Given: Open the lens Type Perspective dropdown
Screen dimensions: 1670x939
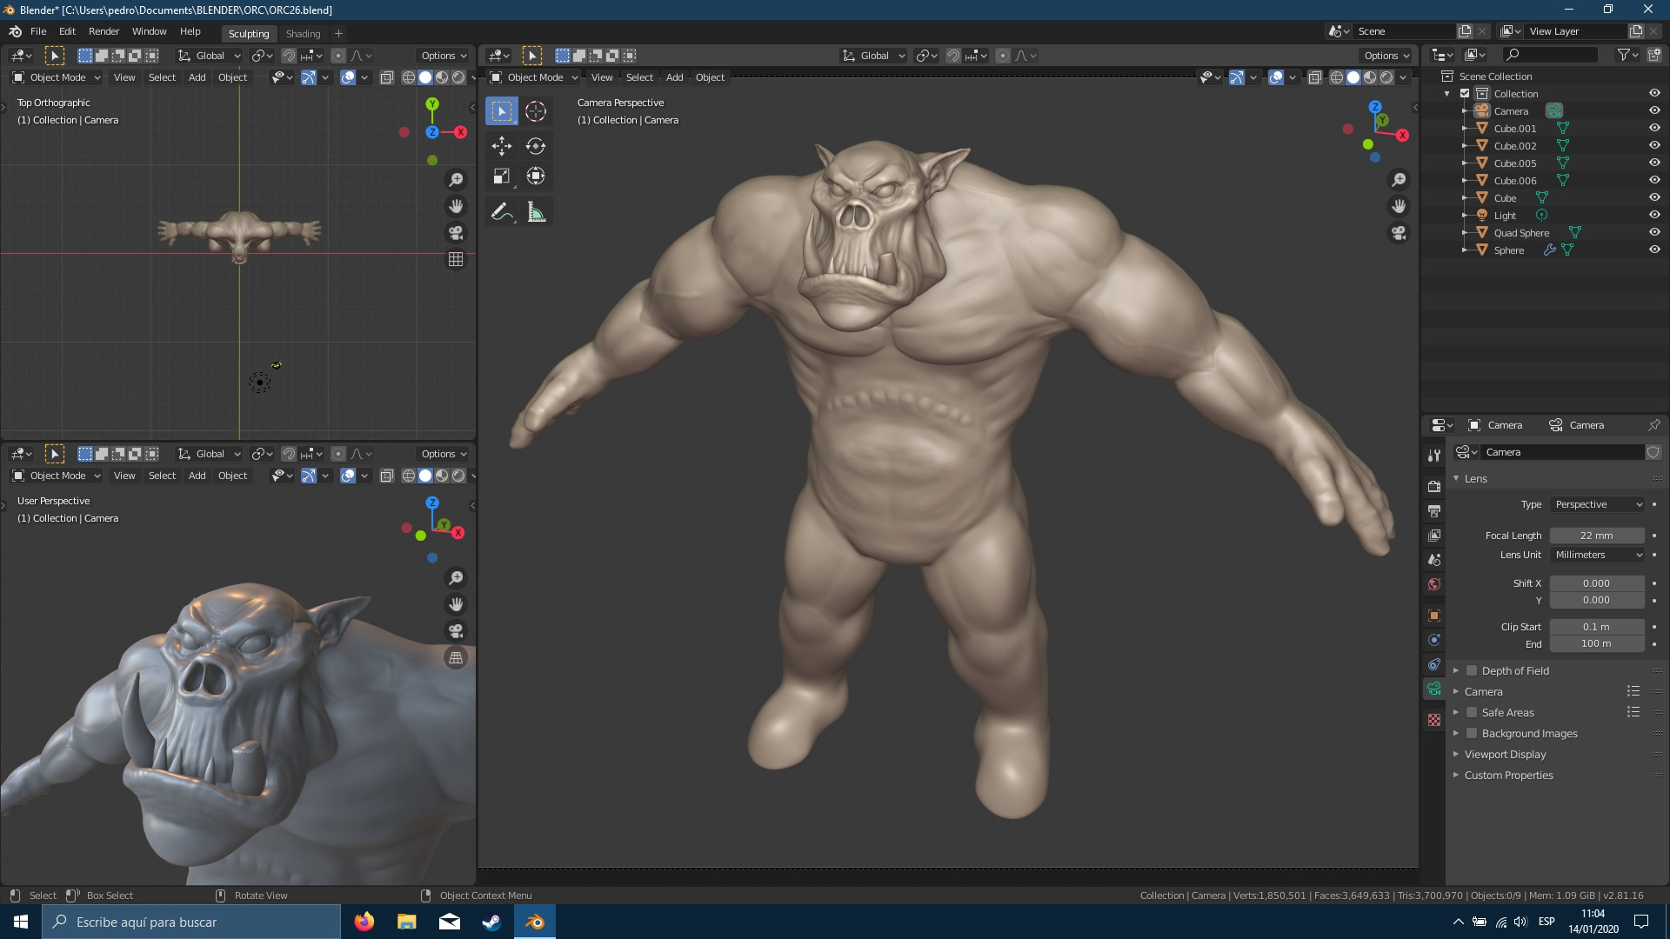Looking at the screenshot, I should point(1598,504).
